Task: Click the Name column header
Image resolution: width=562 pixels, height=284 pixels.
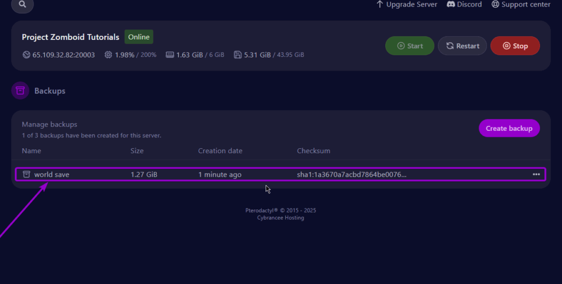Action: point(31,150)
